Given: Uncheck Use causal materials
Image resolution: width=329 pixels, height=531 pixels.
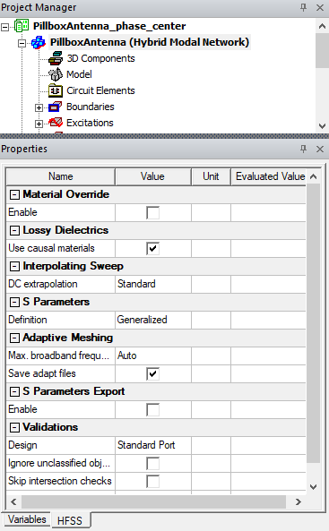Looking at the screenshot, I should (153, 249).
